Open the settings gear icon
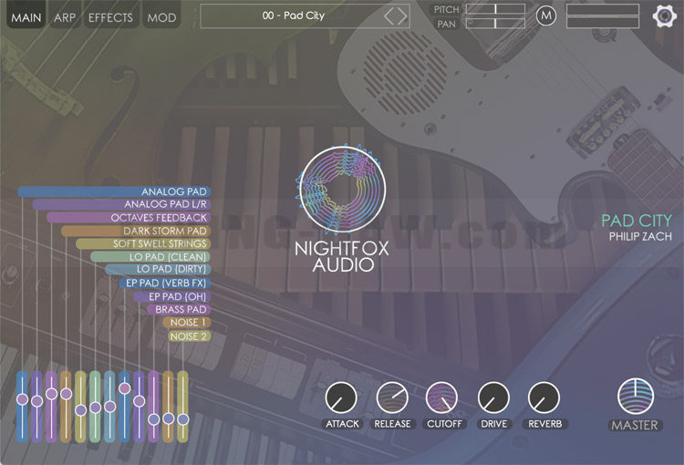This screenshot has width=684, height=465. [664, 15]
